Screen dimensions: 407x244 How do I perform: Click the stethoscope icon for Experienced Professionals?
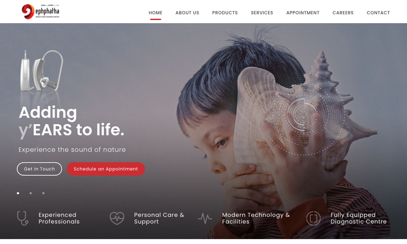click(x=22, y=218)
